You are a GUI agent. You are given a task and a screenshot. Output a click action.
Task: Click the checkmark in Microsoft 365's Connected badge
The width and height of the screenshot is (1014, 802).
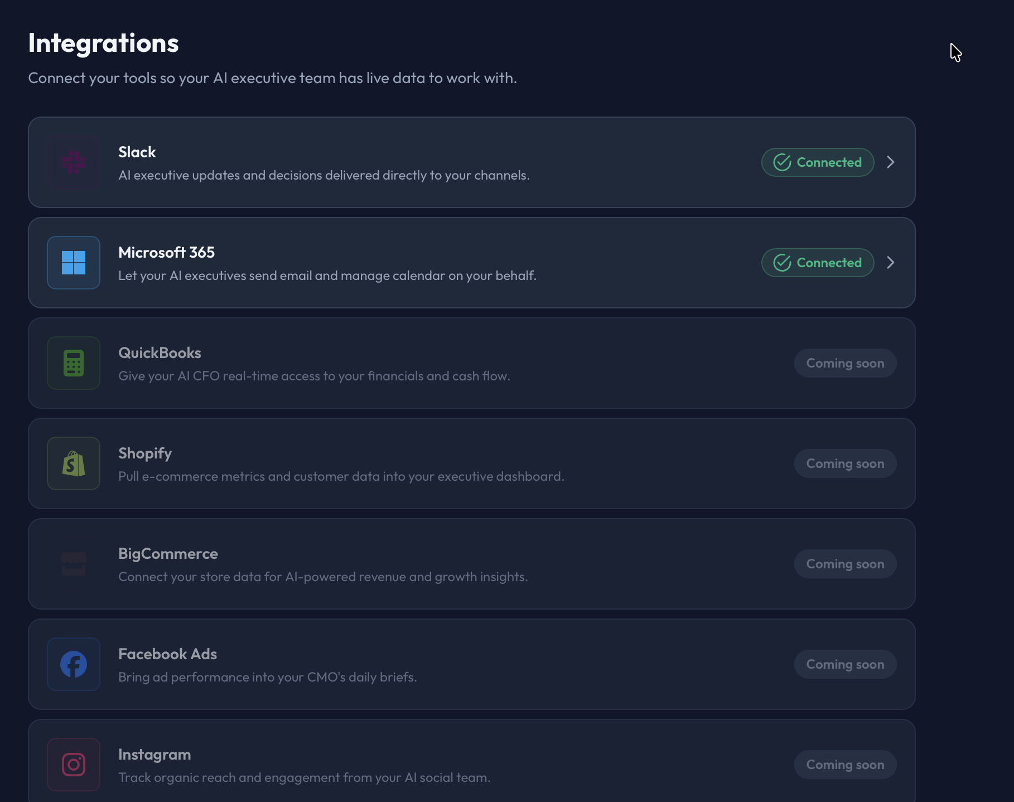[x=783, y=263]
